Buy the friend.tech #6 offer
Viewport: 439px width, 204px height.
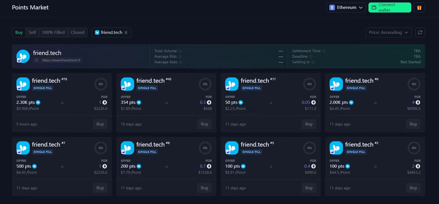(413, 124)
